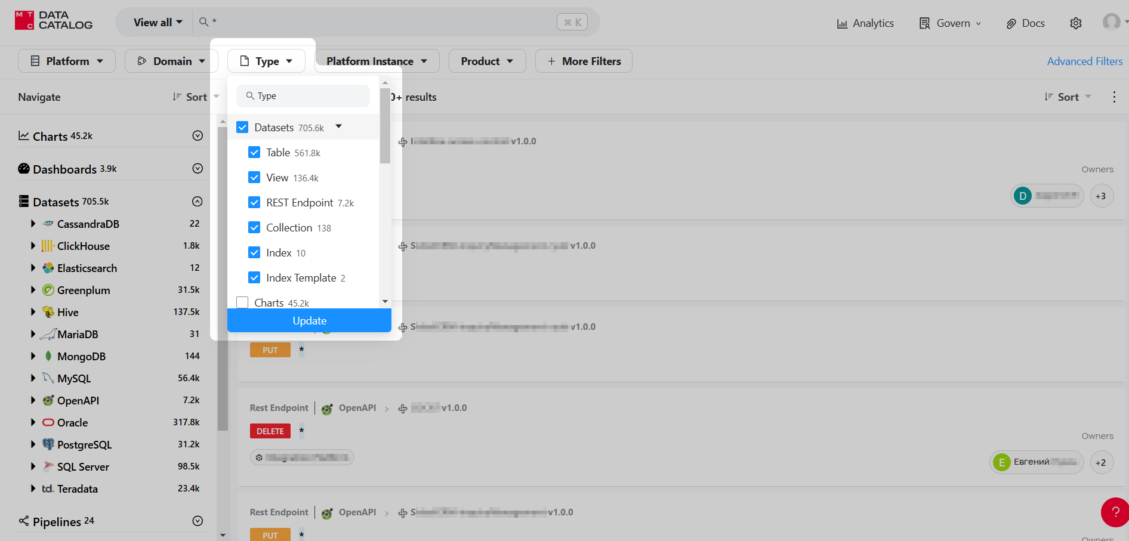
Task: Open the Platform filter dropdown
Action: [67, 61]
